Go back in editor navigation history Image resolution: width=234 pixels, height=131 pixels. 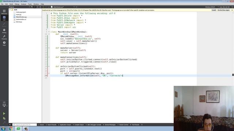click(x=44, y=7)
